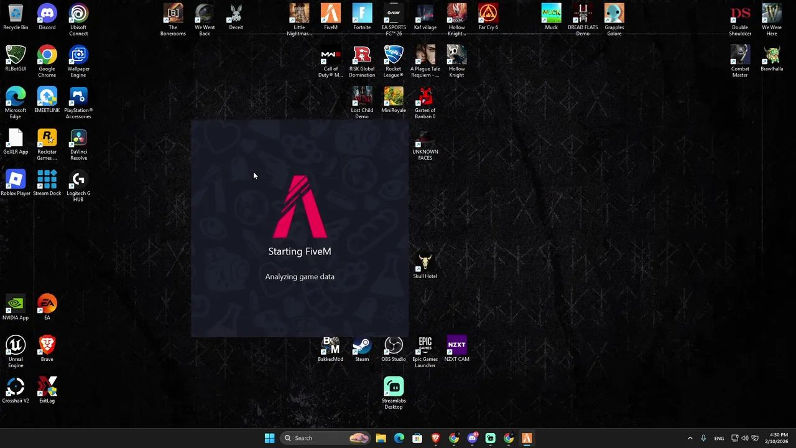
Task: Open the EA SPORTS FC 26 shortcut
Action: 394,20
